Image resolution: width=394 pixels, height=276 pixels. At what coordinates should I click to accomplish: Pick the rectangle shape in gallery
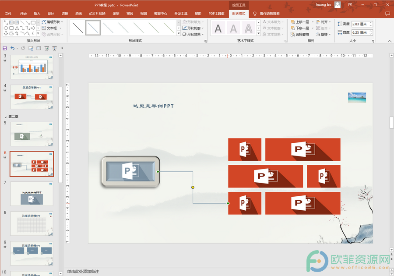point(33,23)
